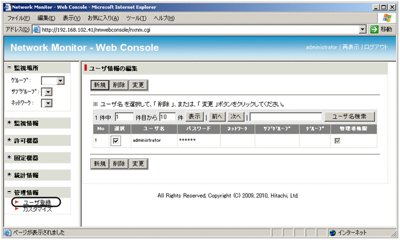Click the bottom 削除 button

tap(119, 164)
